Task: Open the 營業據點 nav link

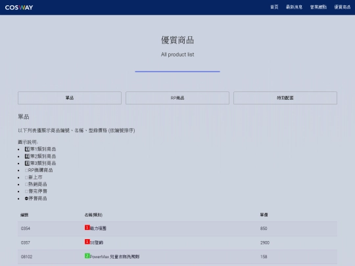Action: tap(318, 7)
